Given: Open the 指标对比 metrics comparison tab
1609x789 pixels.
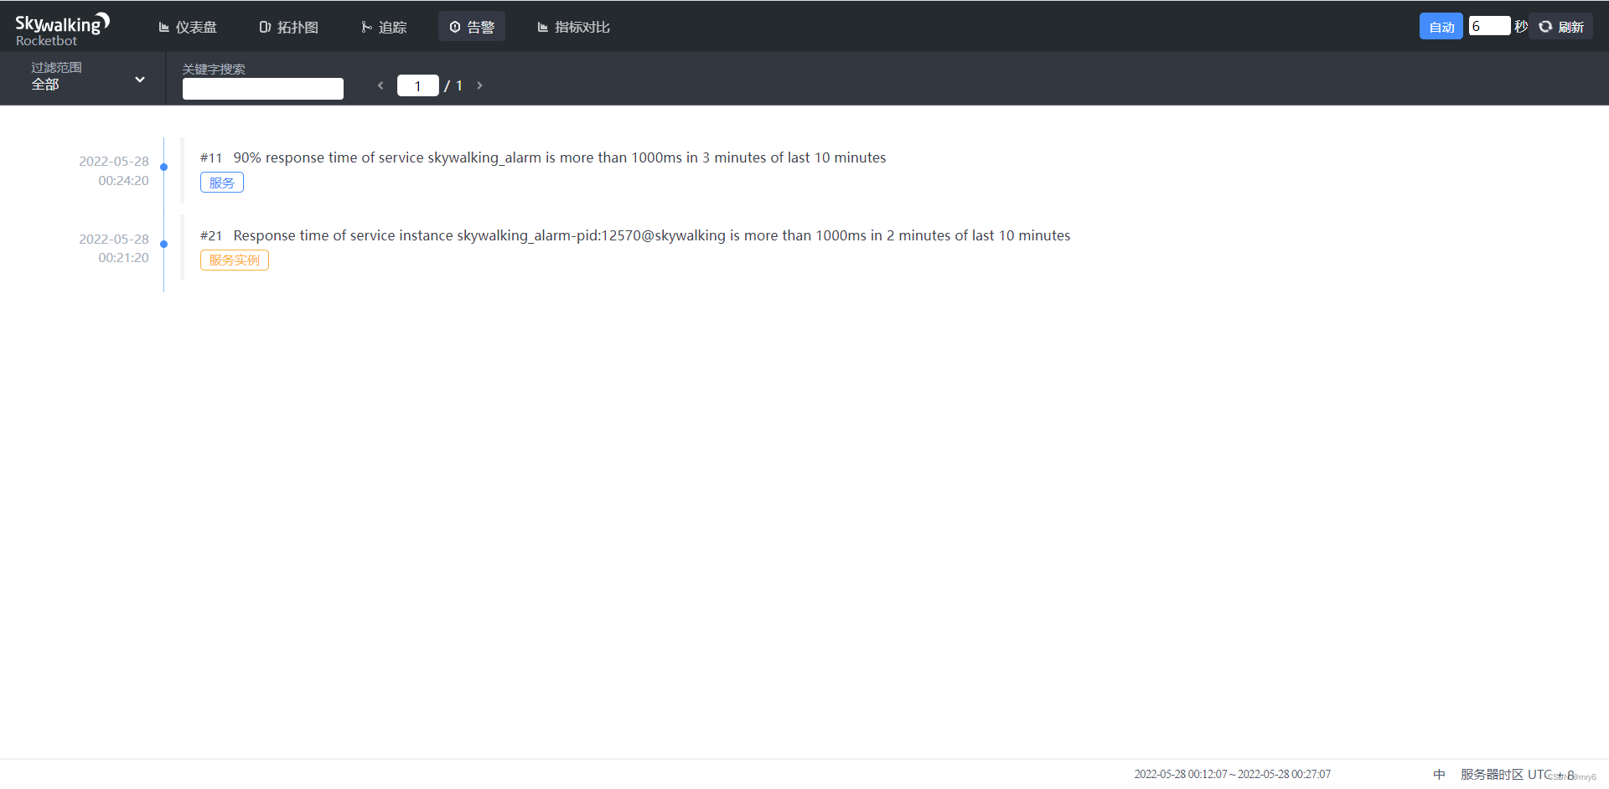Looking at the screenshot, I should pyautogui.click(x=574, y=27).
